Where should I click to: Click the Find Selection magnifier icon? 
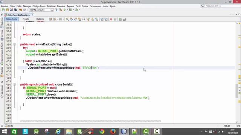[x=67, y=19]
